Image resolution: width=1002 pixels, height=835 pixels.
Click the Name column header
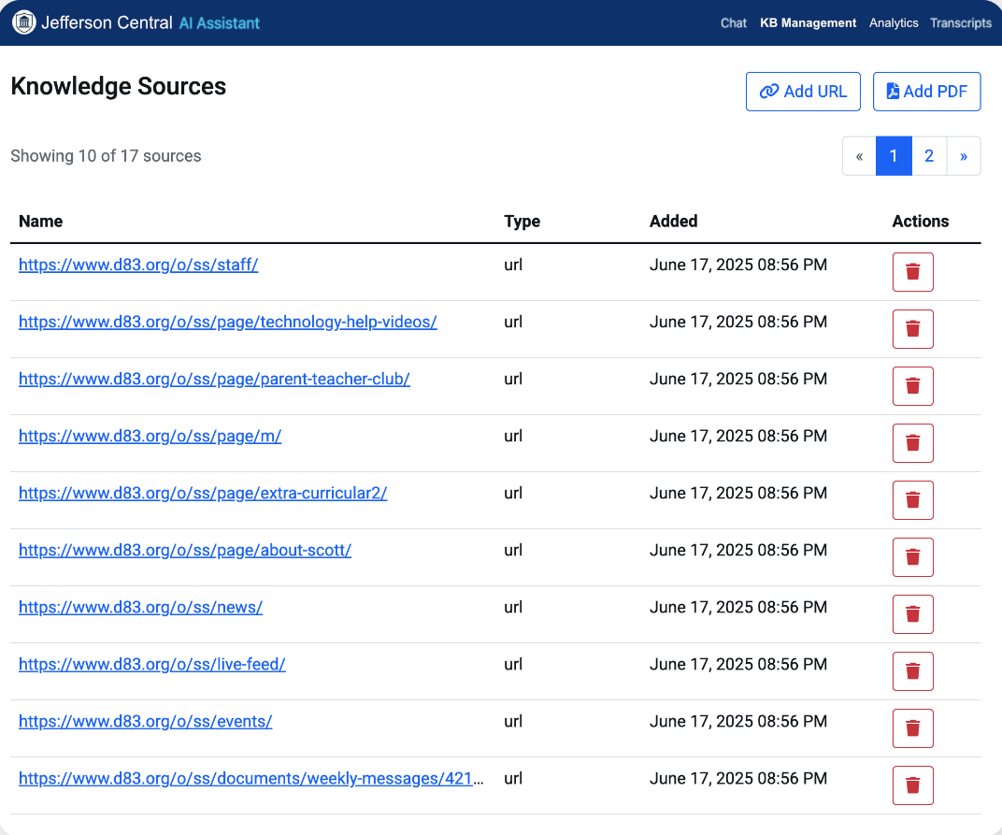40,222
